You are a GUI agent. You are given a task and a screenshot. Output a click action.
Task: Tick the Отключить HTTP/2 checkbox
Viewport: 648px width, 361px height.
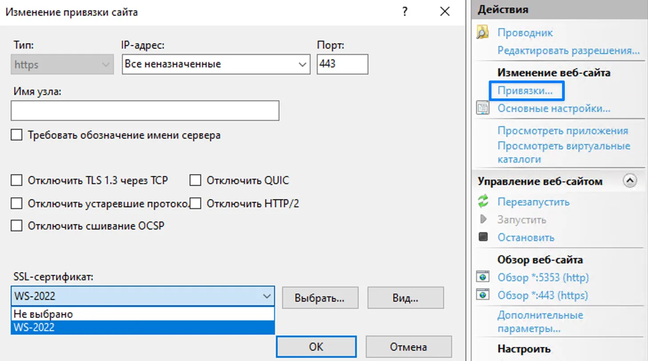coord(195,204)
